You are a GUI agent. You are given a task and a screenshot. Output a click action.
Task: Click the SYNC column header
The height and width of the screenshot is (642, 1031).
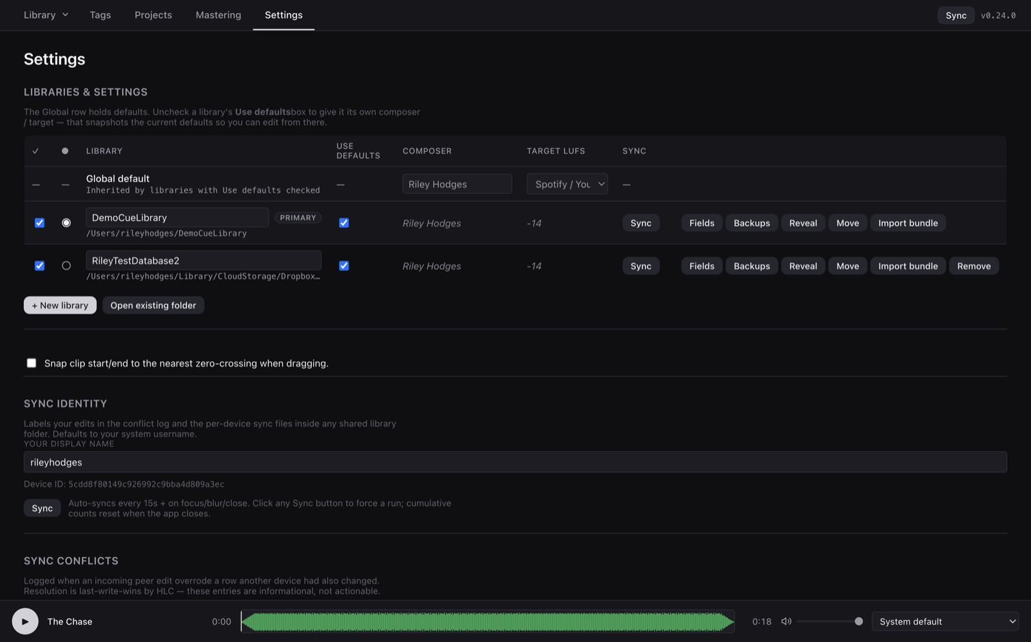pyautogui.click(x=634, y=151)
